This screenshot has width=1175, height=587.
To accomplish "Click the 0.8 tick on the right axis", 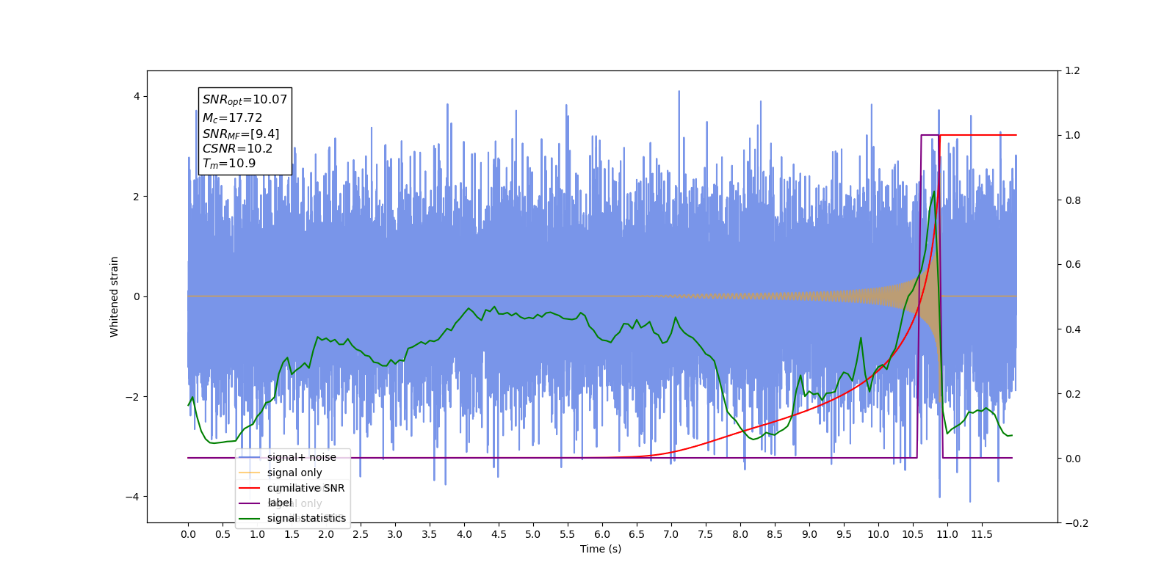I will [1072, 200].
